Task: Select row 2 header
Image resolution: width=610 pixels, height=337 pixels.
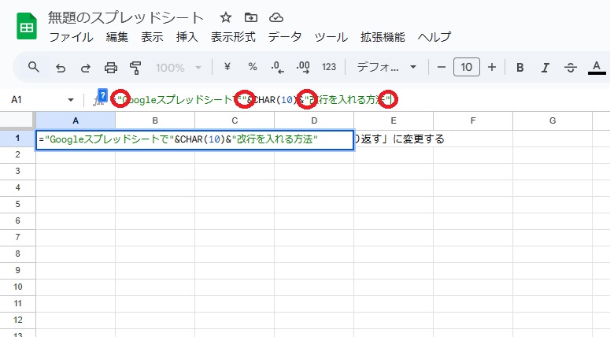Action: point(17,155)
